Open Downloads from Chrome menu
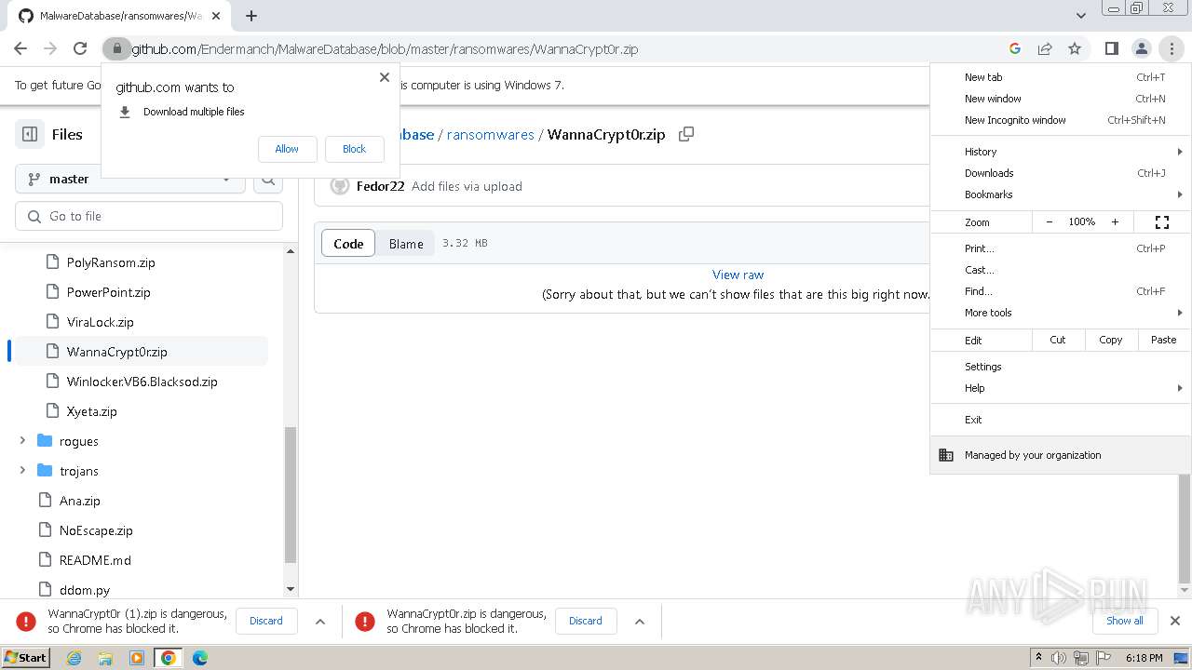Image resolution: width=1192 pixels, height=670 pixels. tap(1061, 173)
